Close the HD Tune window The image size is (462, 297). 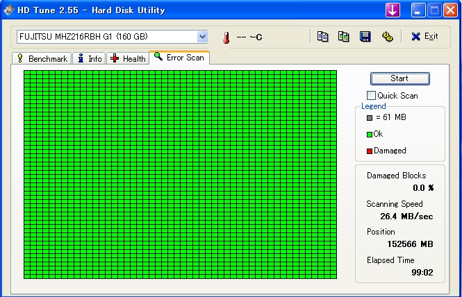click(x=450, y=10)
